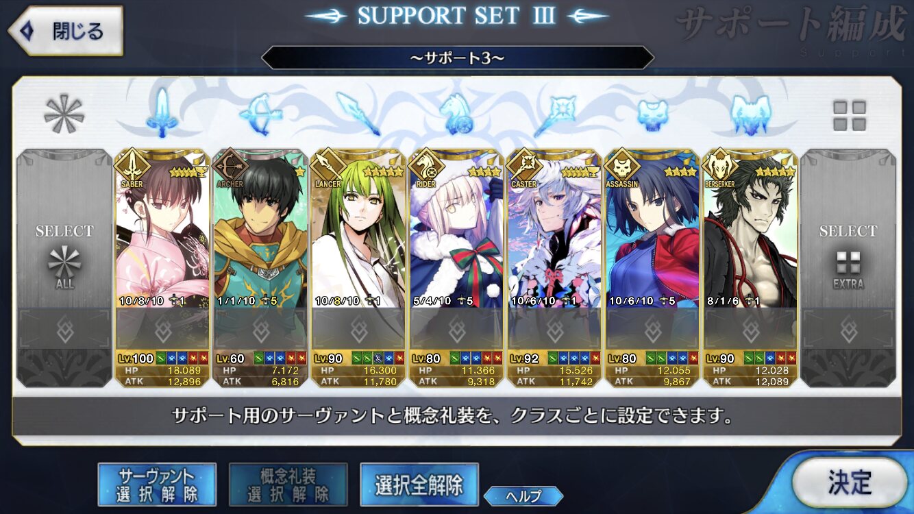Click the 選択全解除 clear-all button
The width and height of the screenshot is (914, 514).
point(419,485)
